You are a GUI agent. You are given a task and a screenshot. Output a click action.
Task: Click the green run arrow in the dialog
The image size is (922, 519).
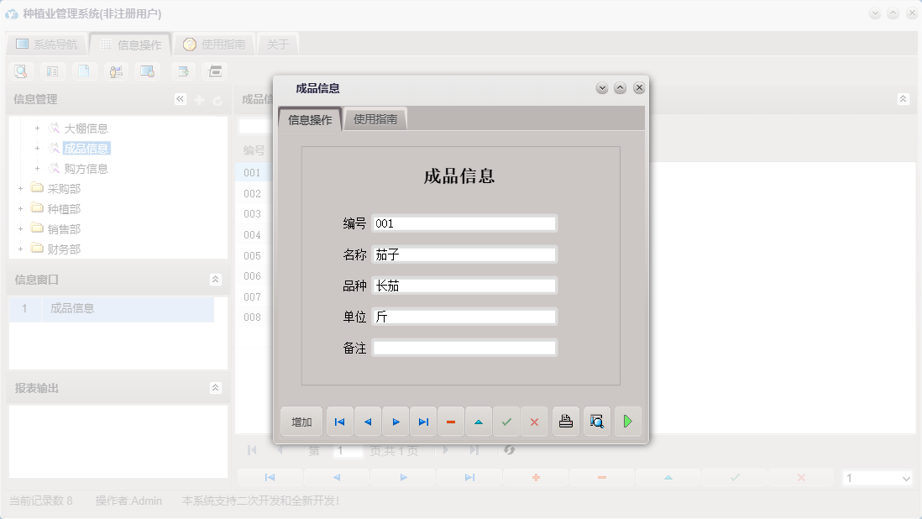pyautogui.click(x=627, y=421)
